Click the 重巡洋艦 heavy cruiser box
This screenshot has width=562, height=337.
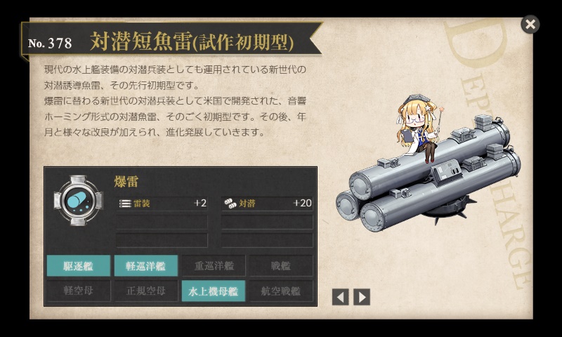(x=214, y=265)
